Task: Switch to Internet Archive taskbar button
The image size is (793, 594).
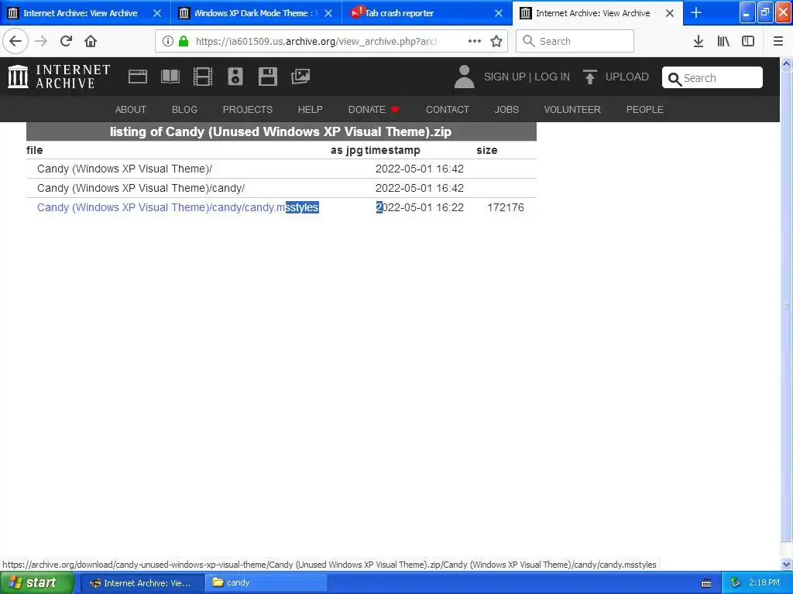Action: (142, 583)
